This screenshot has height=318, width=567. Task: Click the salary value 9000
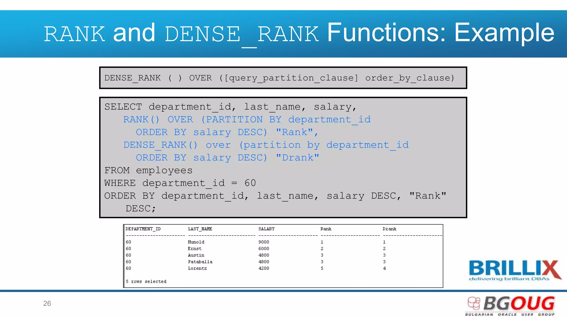click(264, 242)
